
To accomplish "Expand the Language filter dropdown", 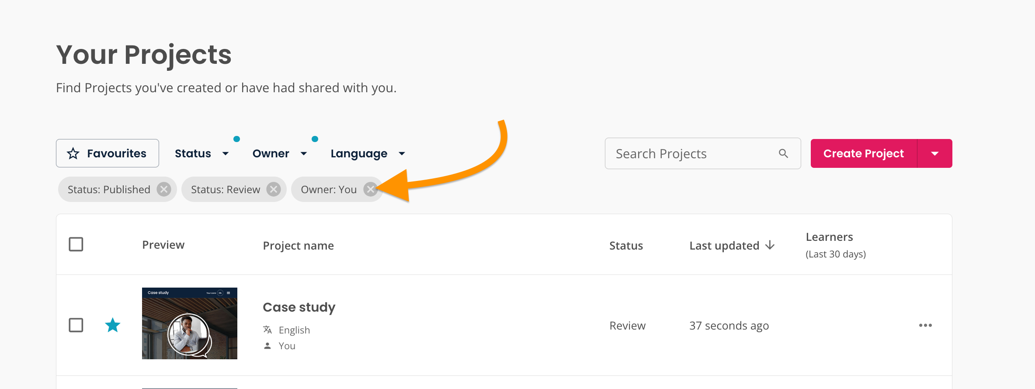I will pyautogui.click(x=368, y=153).
